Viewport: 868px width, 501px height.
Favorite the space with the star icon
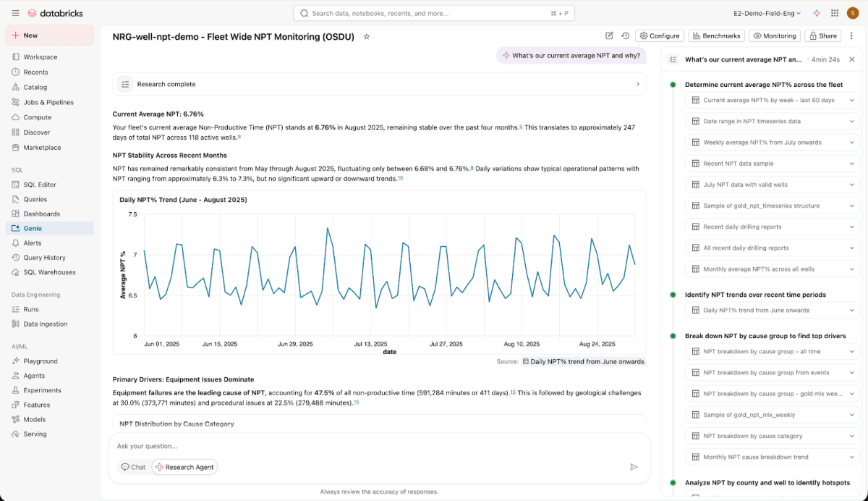[367, 36]
